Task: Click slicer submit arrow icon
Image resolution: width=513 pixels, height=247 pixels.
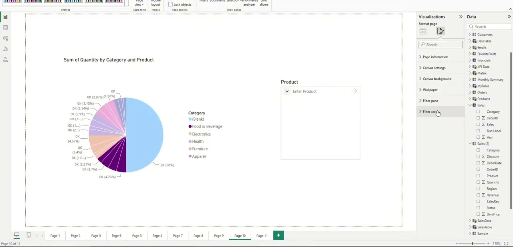Action: (x=354, y=91)
